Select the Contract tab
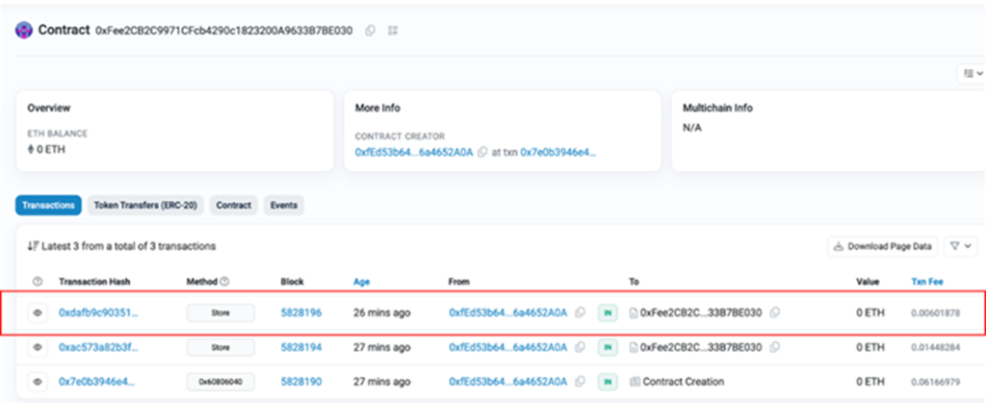Viewport: 986px width, 403px height. (234, 205)
